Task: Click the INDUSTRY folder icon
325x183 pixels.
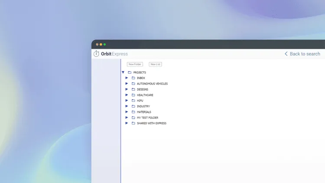Action: (133, 106)
